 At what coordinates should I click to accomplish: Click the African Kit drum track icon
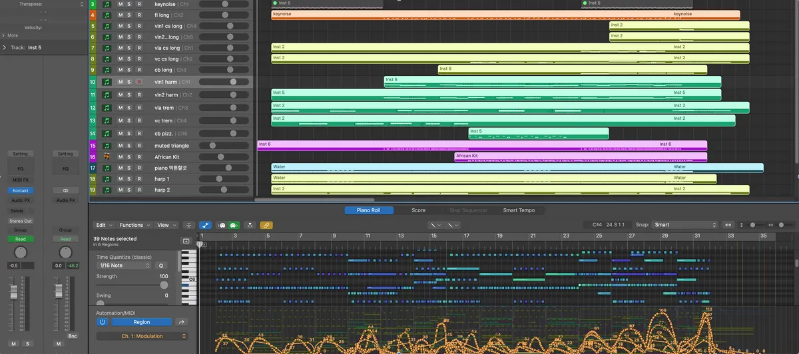[107, 157]
